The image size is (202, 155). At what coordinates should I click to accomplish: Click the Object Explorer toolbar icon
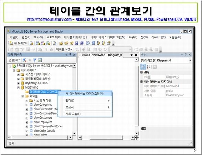click(98, 43)
